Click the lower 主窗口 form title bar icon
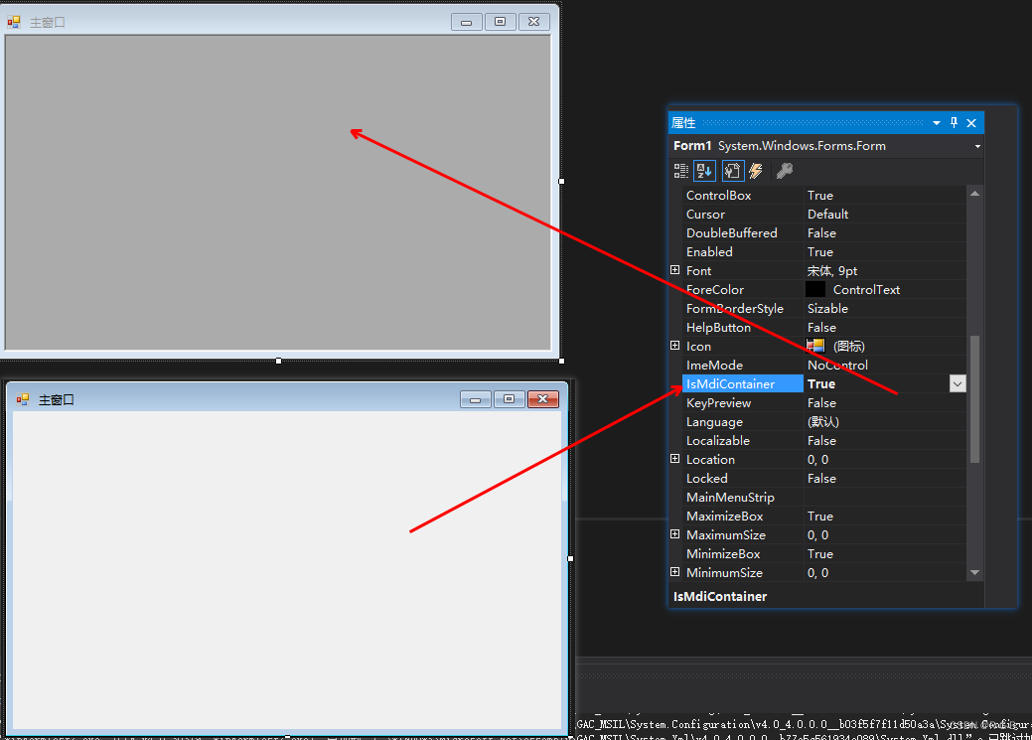This screenshot has height=740, width=1032. tap(23, 399)
